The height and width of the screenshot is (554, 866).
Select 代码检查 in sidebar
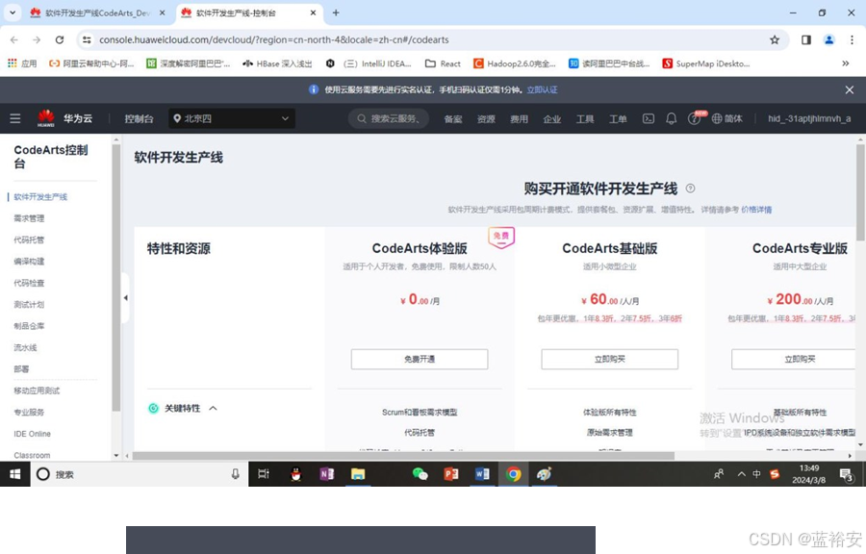tap(29, 283)
